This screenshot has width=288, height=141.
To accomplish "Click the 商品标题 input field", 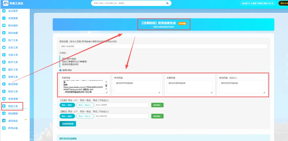I will coord(163,46).
